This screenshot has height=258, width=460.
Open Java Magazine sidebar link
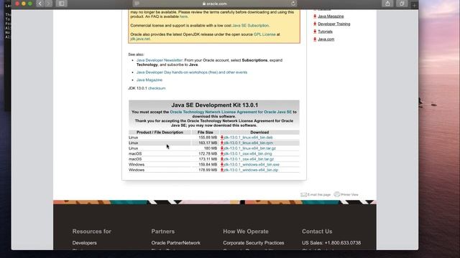[x=331, y=16]
